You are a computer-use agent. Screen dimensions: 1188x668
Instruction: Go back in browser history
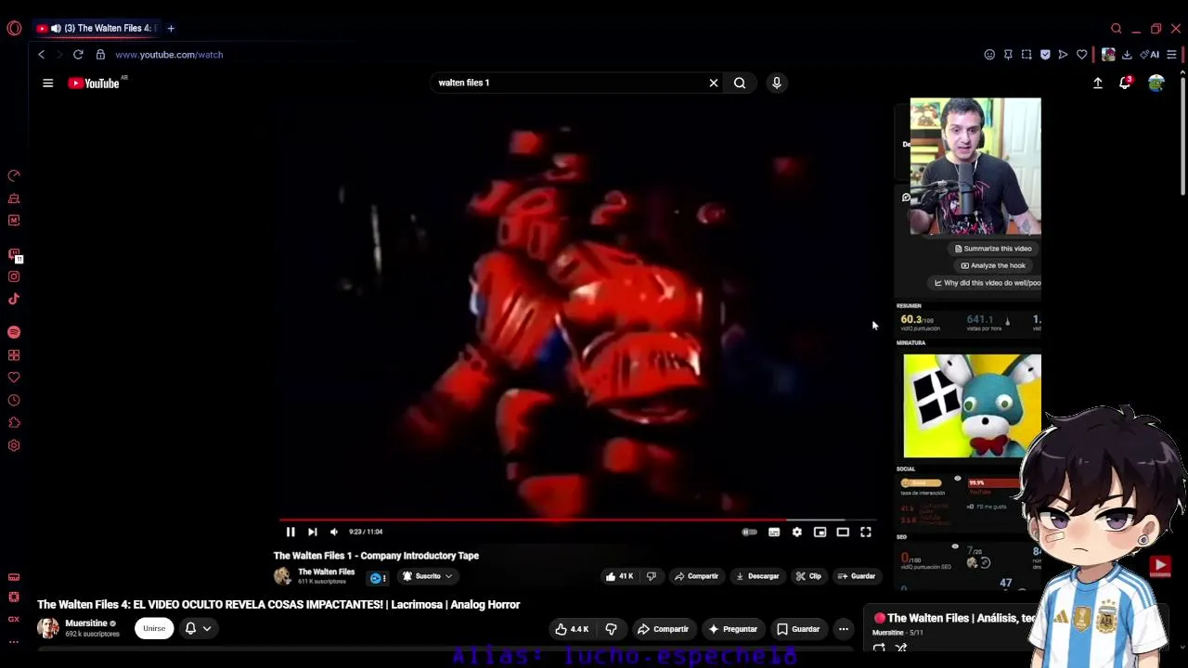coord(41,55)
